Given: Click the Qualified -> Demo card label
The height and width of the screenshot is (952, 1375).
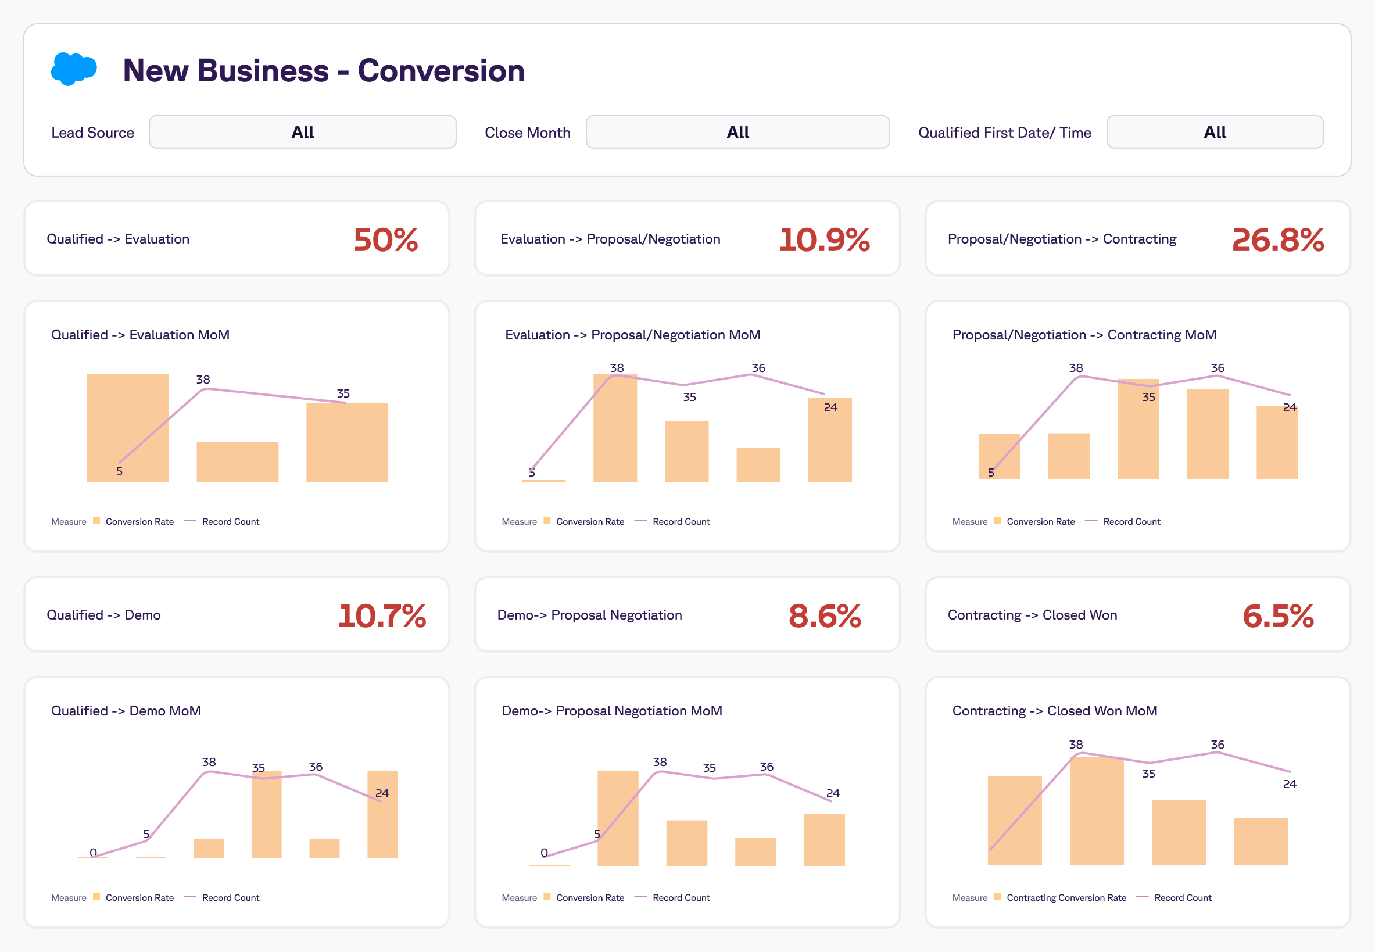Looking at the screenshot, I should coord(104,614).
